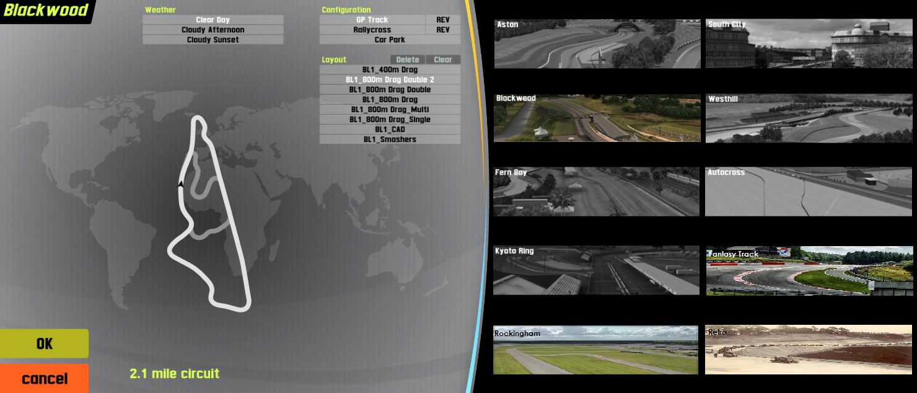The height and width of the screenshot is (393, 917).
Task: Pick the Fern Bay track thumbnail
Action: (597, 192)
